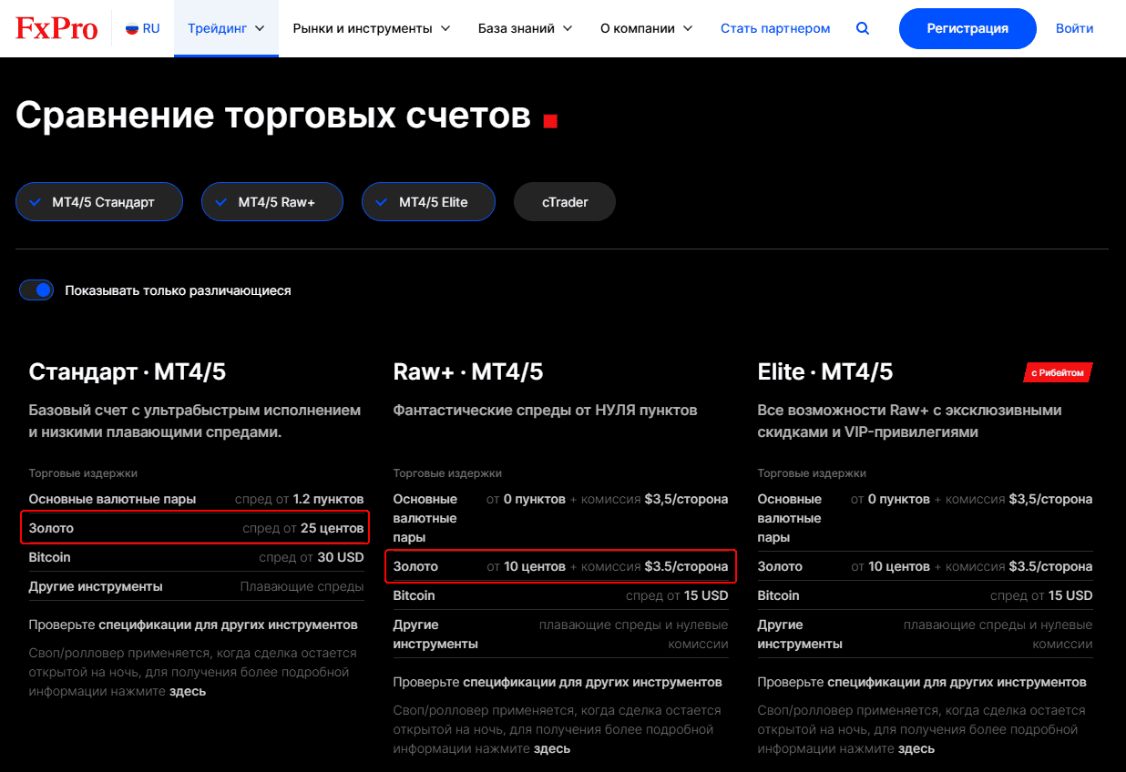Click the С Рибейтом badge
Image resolution: width=1126 pixels, height=772 pixels.
(x=1057, y=372)
